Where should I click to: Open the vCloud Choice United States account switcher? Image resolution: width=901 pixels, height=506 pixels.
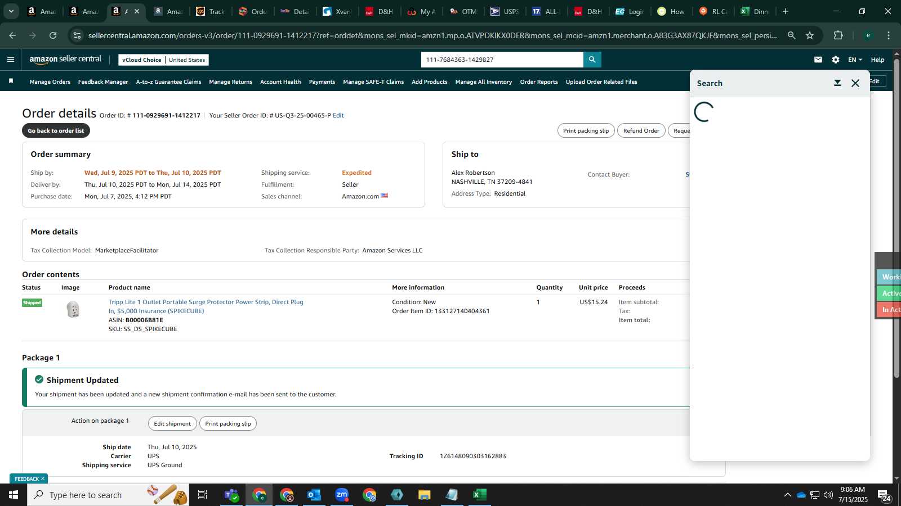click(x=163, y=60)
